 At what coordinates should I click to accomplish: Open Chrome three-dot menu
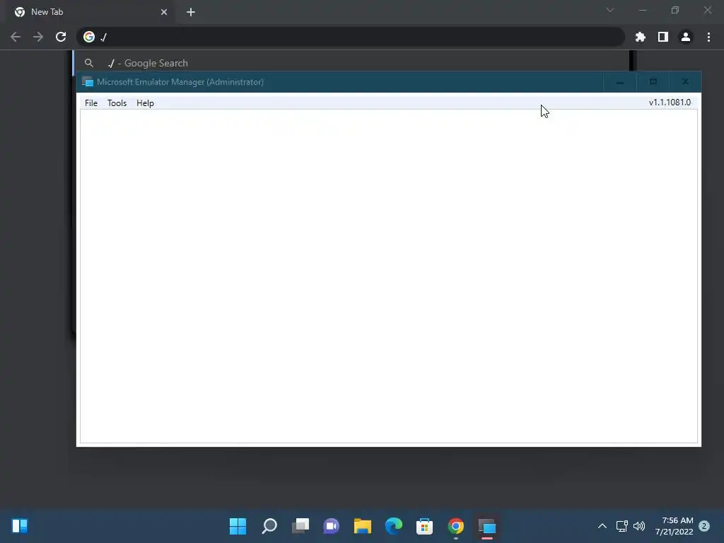click(x=708, y=37)
